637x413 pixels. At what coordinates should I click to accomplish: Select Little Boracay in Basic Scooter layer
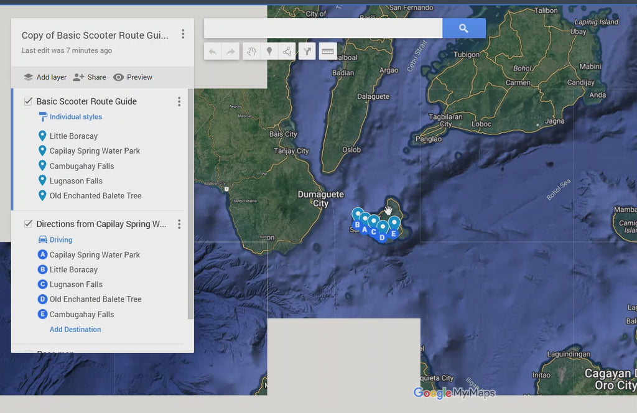[73, 136]
